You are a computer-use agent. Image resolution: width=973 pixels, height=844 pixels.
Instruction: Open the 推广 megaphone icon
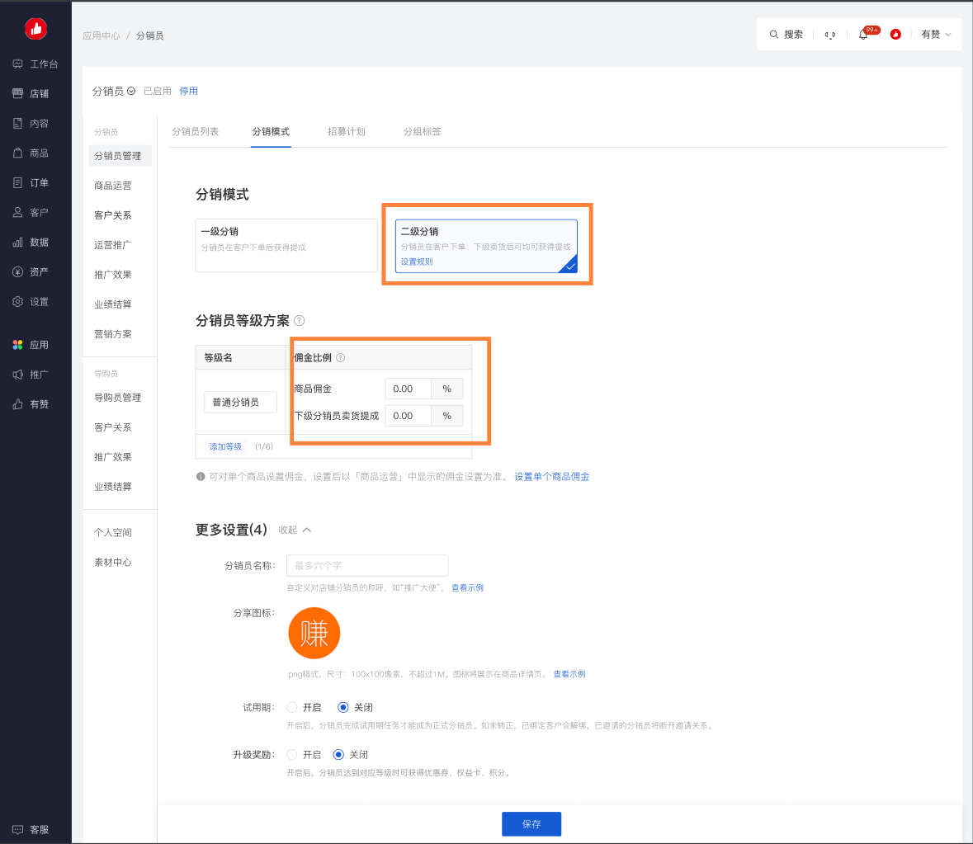pos(18,375)
